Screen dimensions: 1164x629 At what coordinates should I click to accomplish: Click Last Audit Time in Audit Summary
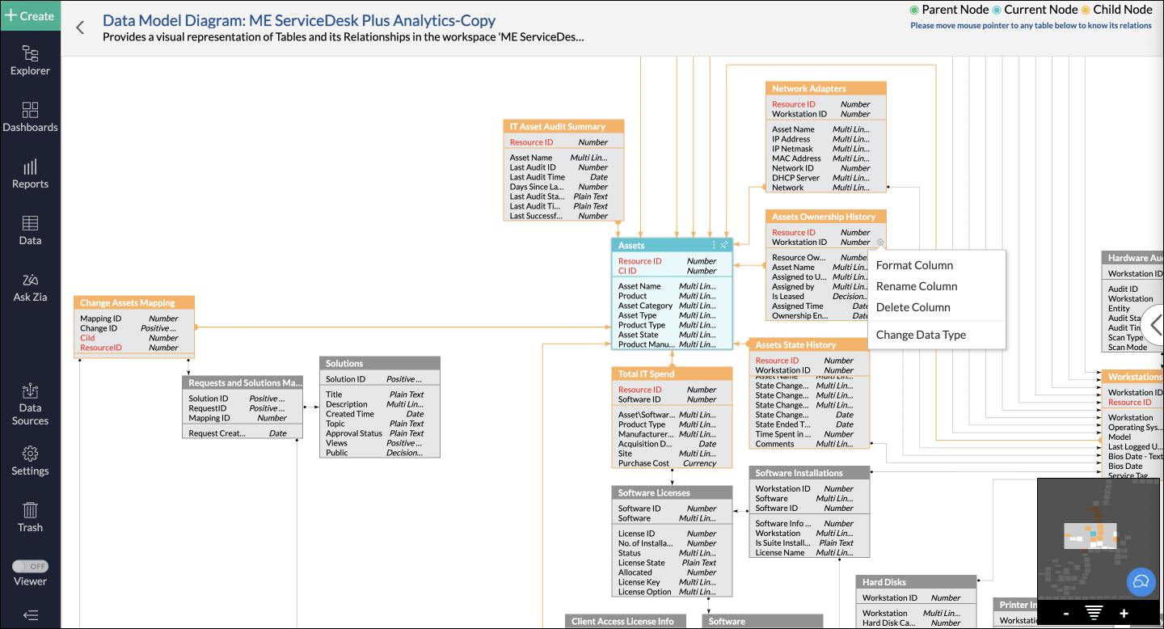click(564, 177)
